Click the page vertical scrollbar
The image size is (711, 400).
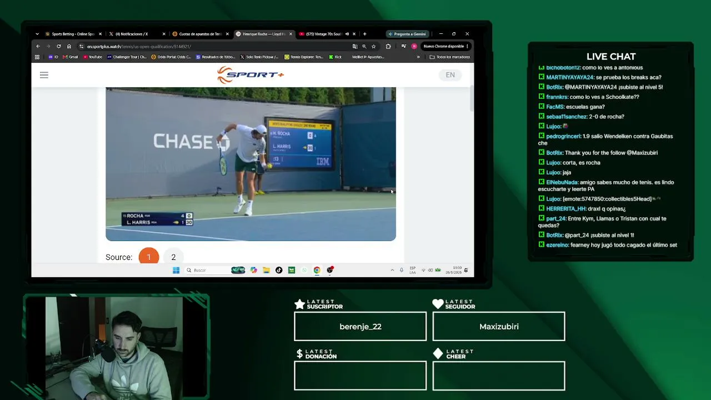[472, 98]
